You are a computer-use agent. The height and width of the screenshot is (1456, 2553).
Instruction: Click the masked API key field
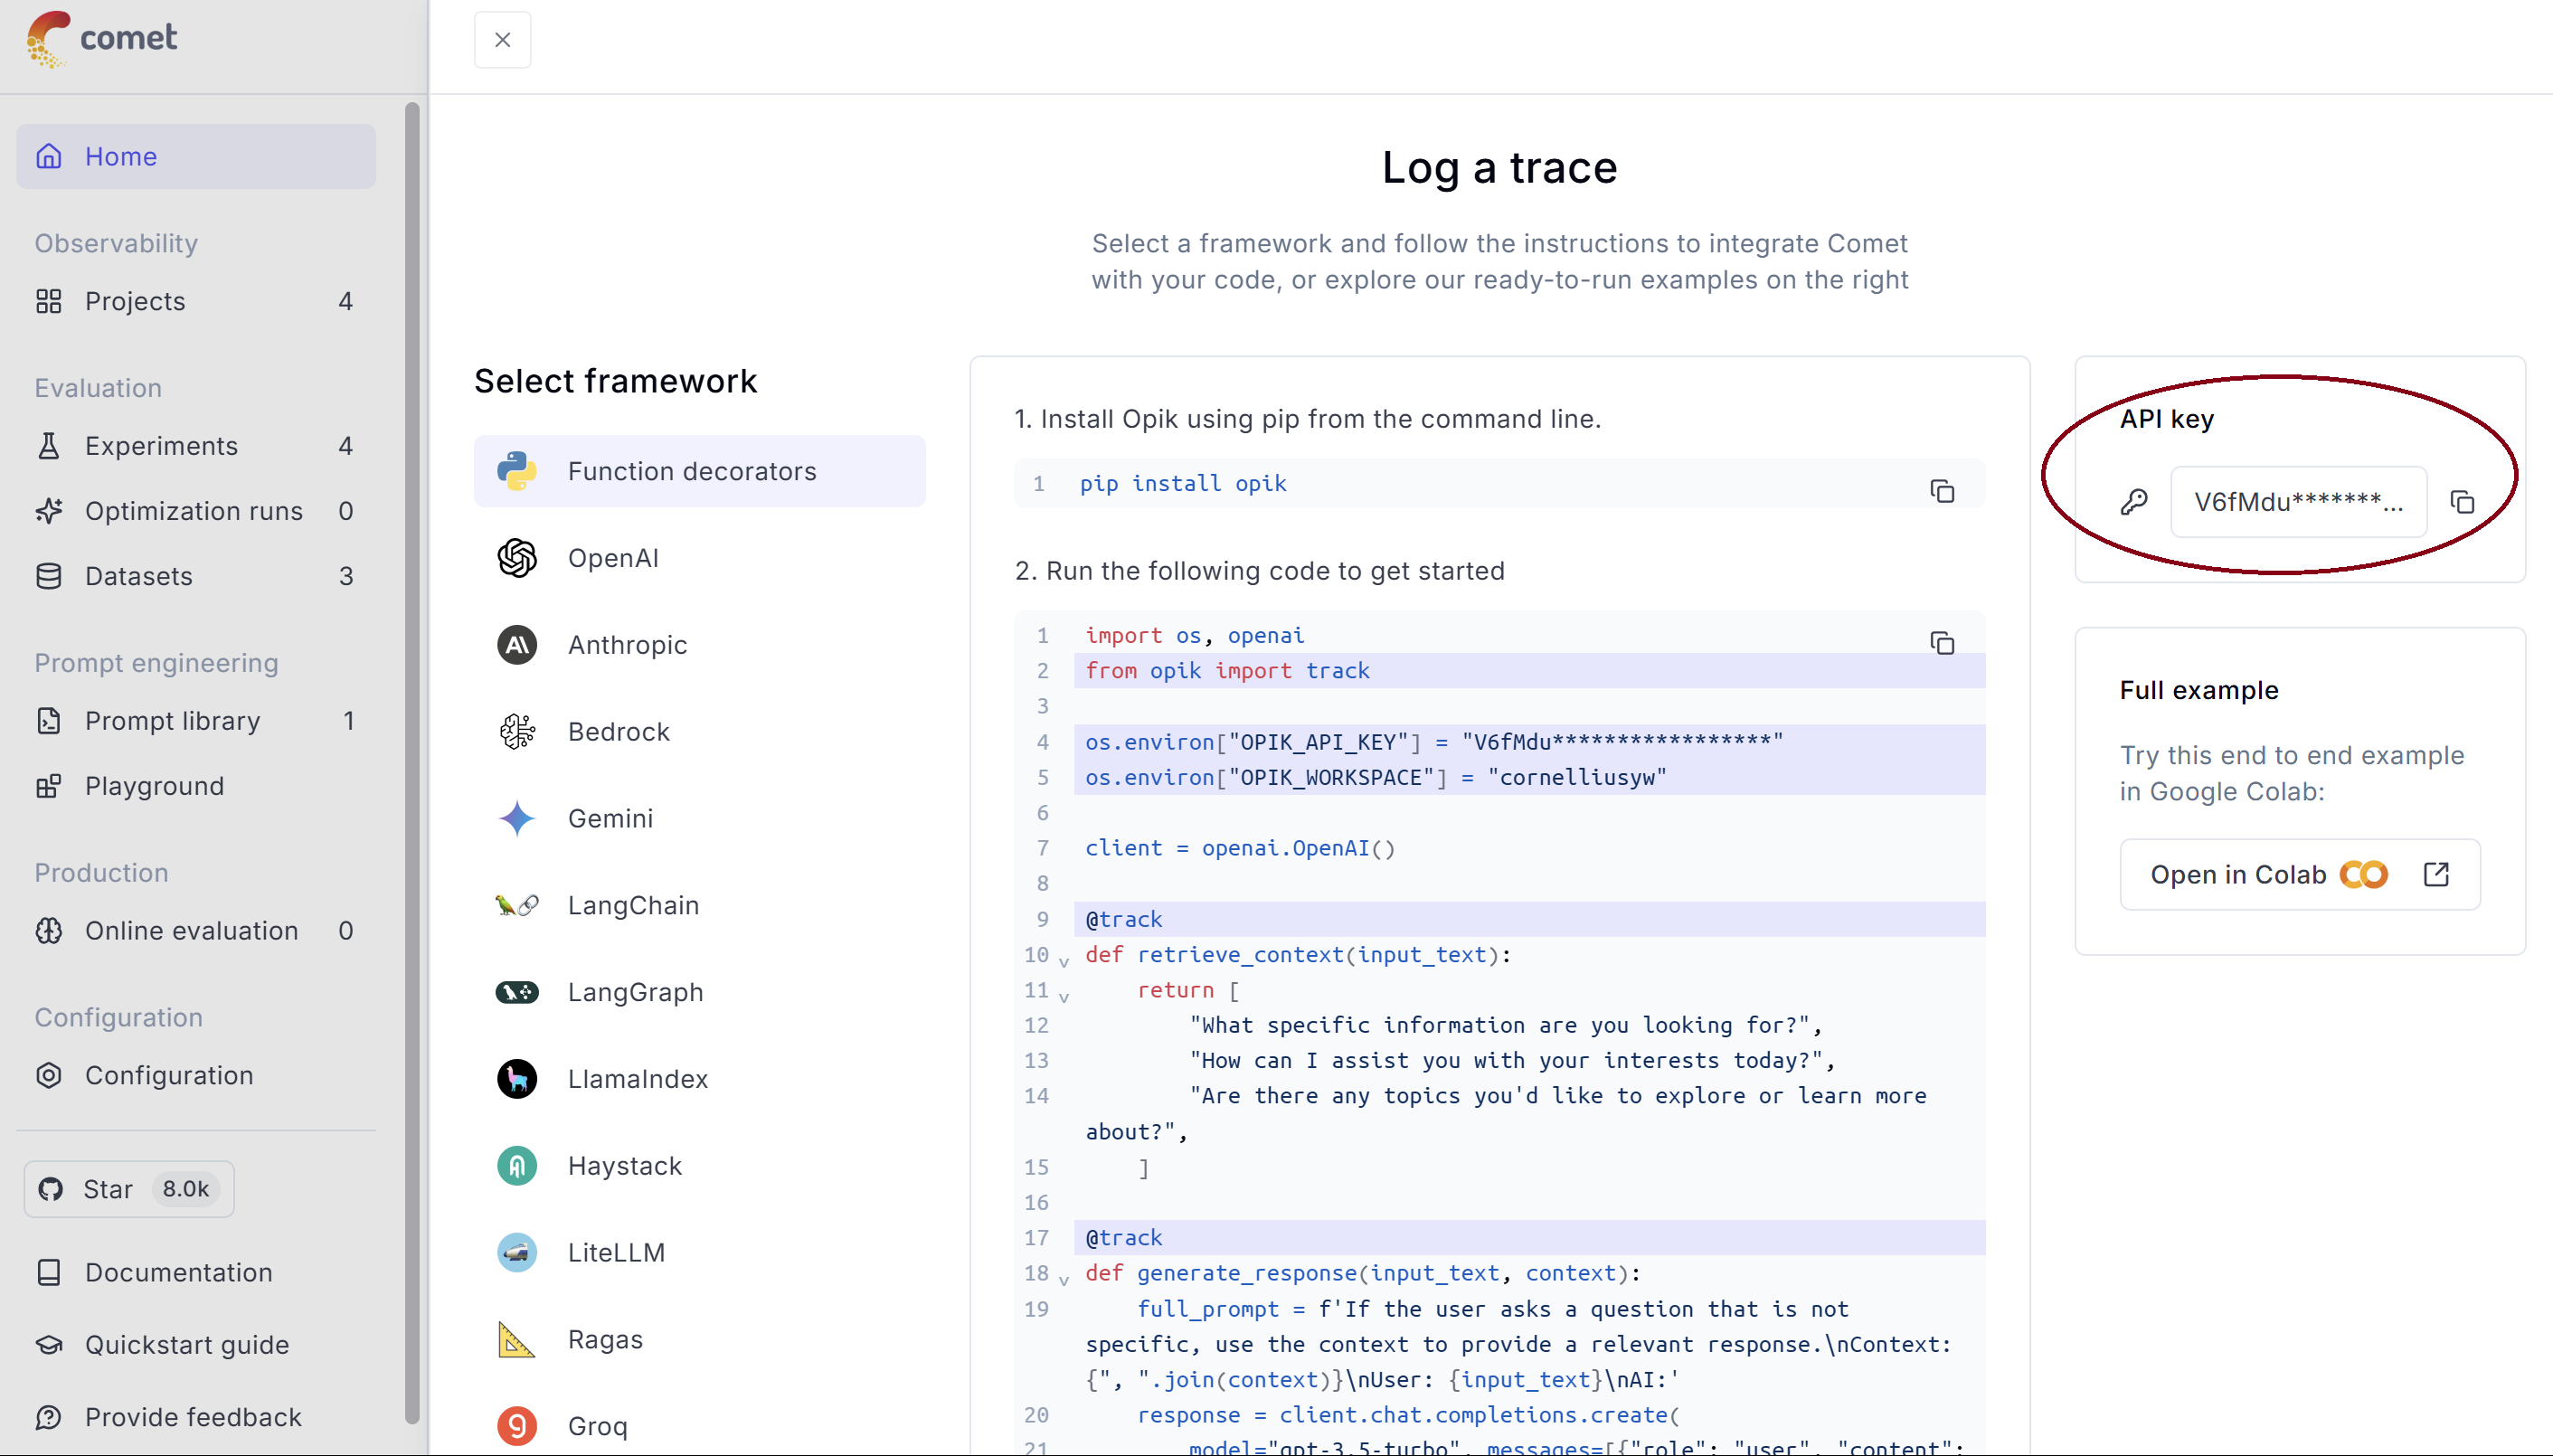[2298, 502]
